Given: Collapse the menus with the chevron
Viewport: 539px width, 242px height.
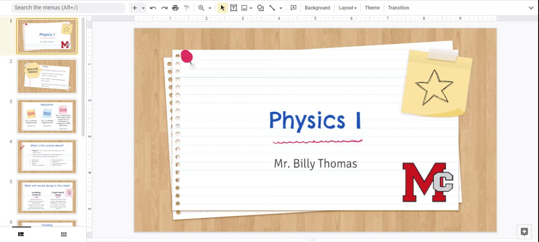Looking at the screenshot, I should 531,8.
